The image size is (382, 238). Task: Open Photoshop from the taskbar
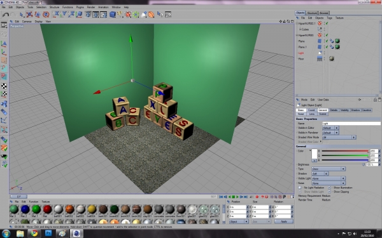[x=48, y=234]
